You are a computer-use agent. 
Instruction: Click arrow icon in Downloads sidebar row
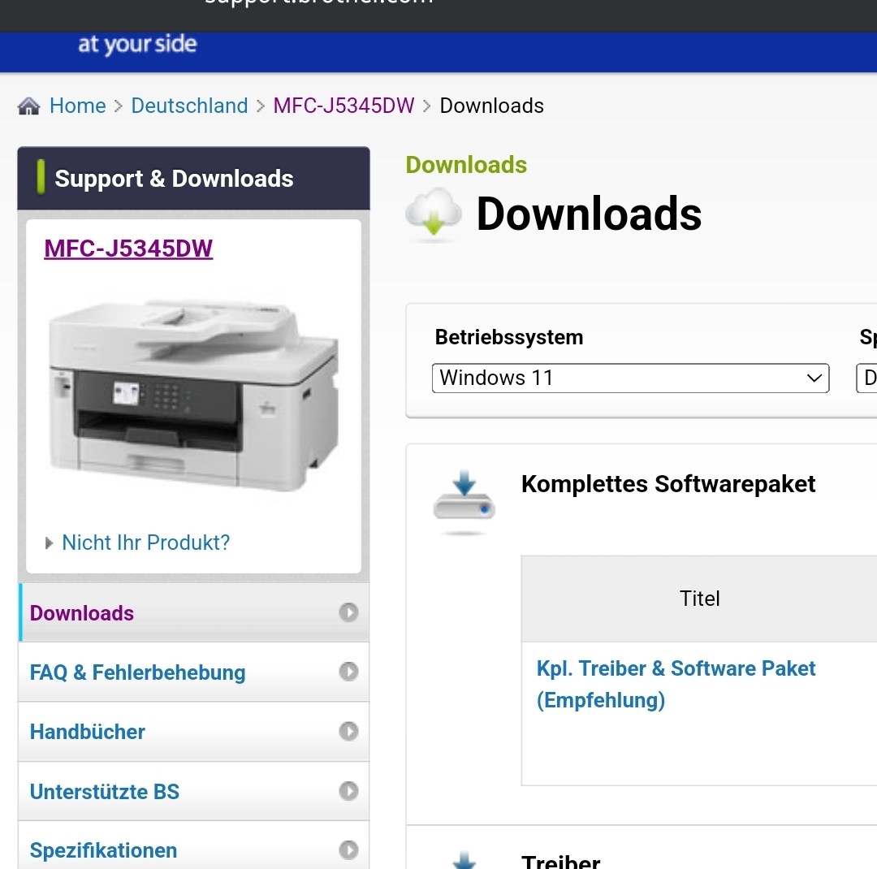click(348, 612)
